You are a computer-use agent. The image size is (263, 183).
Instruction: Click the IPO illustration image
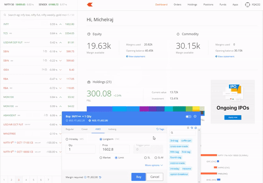coord(233,93)
